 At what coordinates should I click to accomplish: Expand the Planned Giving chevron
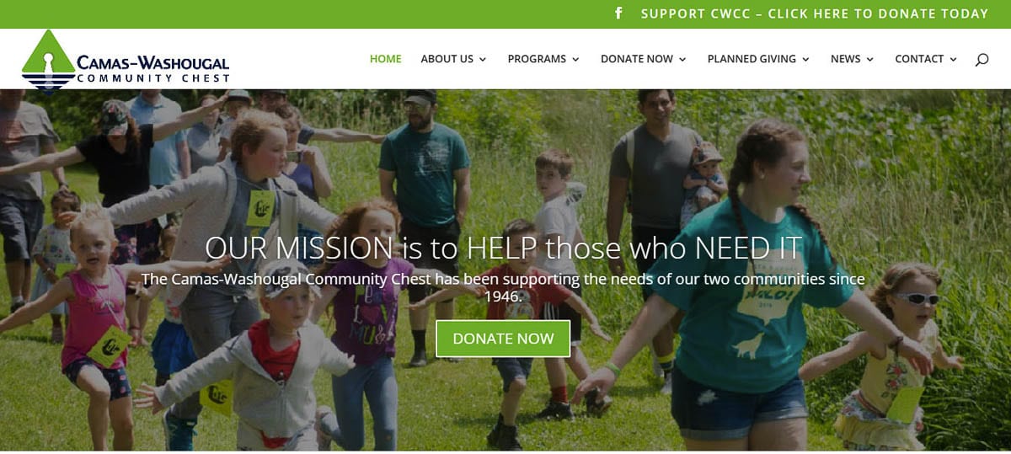coord(805,60)
